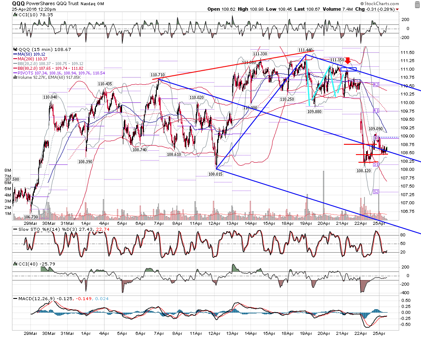The width and height of the screenshot is (421, 337).
Task: Click the blue rectangle annotation near 111.00
Action: pos(349,69)
